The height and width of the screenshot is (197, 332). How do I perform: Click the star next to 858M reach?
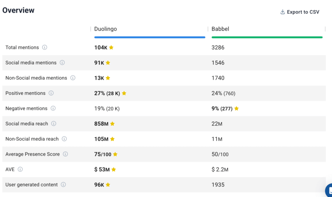[112, 124]
